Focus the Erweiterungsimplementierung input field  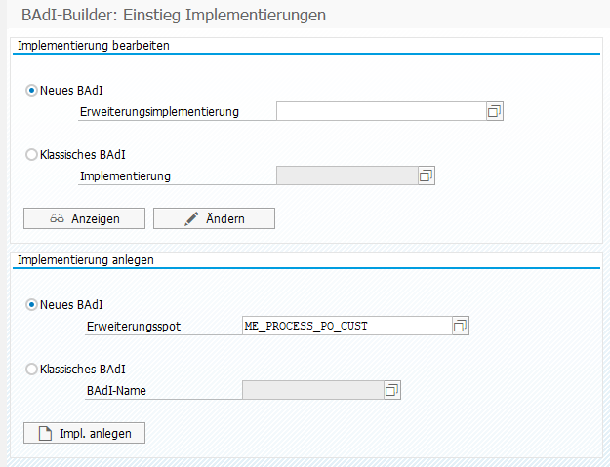tap(380, 111)
